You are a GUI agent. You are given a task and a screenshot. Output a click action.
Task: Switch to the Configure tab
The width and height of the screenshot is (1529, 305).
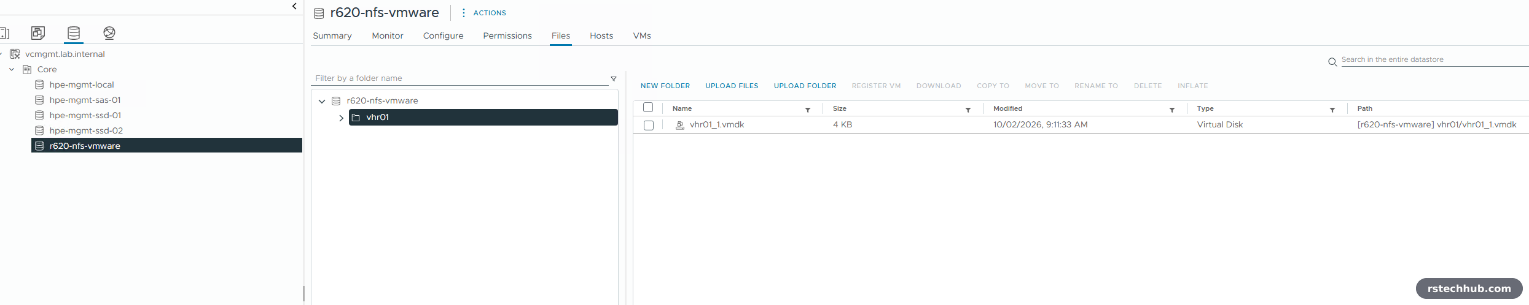coord(444,36)
